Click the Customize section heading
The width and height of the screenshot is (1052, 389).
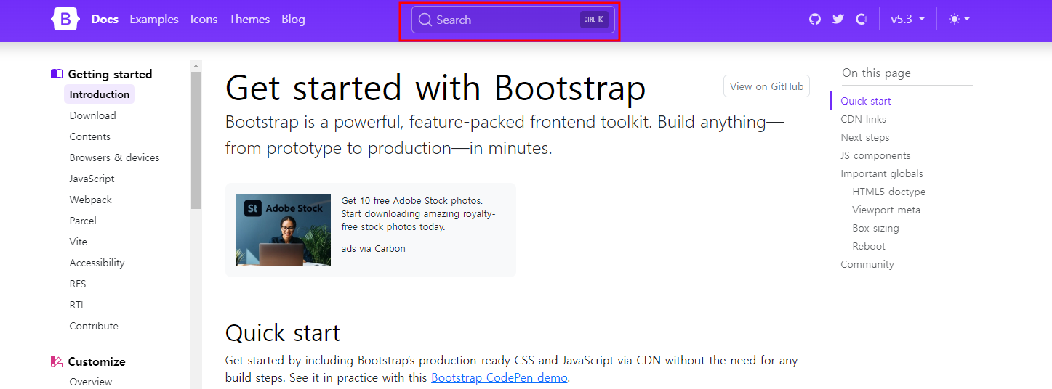[x=97, y=361]
